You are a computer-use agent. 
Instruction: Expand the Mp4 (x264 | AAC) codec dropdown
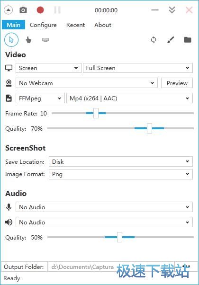(129, 98)
